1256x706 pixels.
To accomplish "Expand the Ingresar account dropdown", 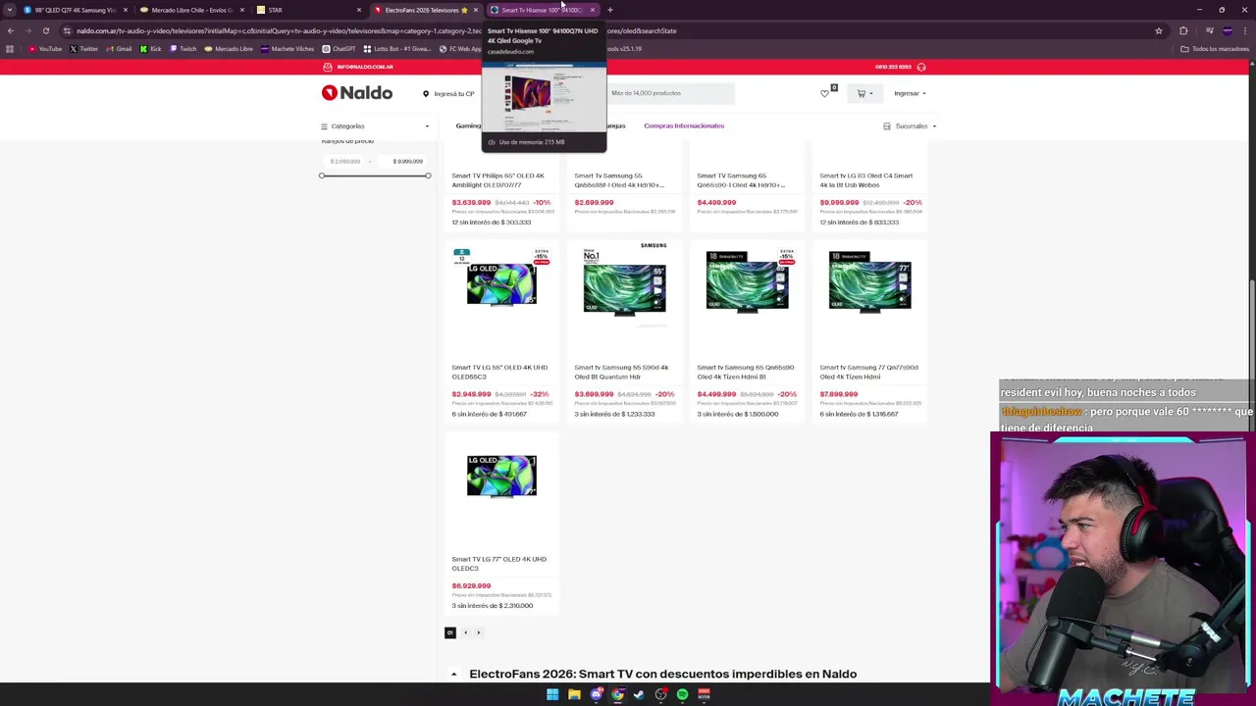I will tap(910, 93).
